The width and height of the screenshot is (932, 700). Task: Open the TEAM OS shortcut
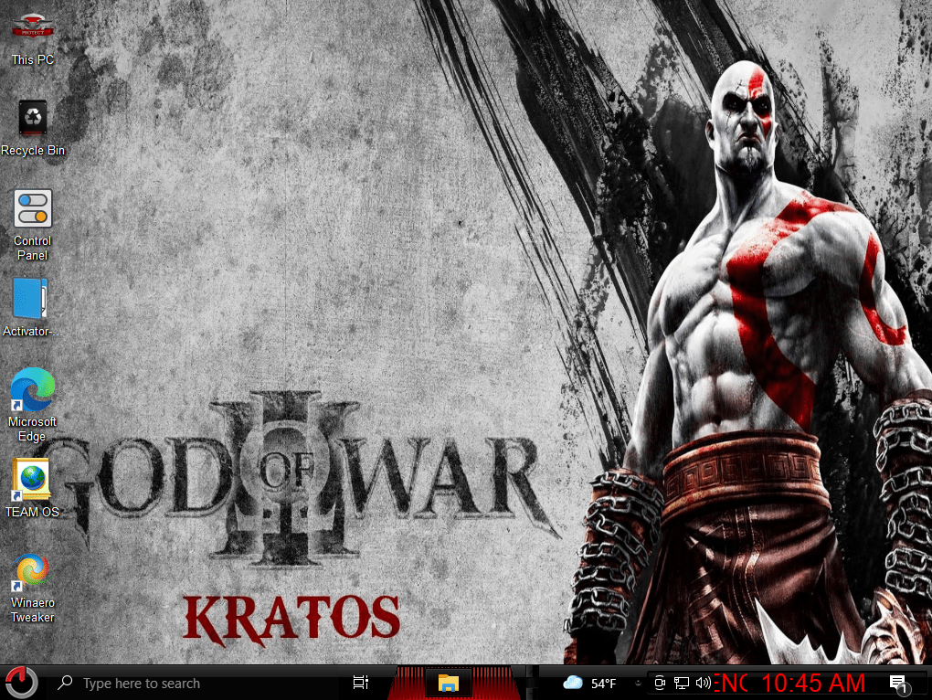pyautogui.click(x=33, y=489)
